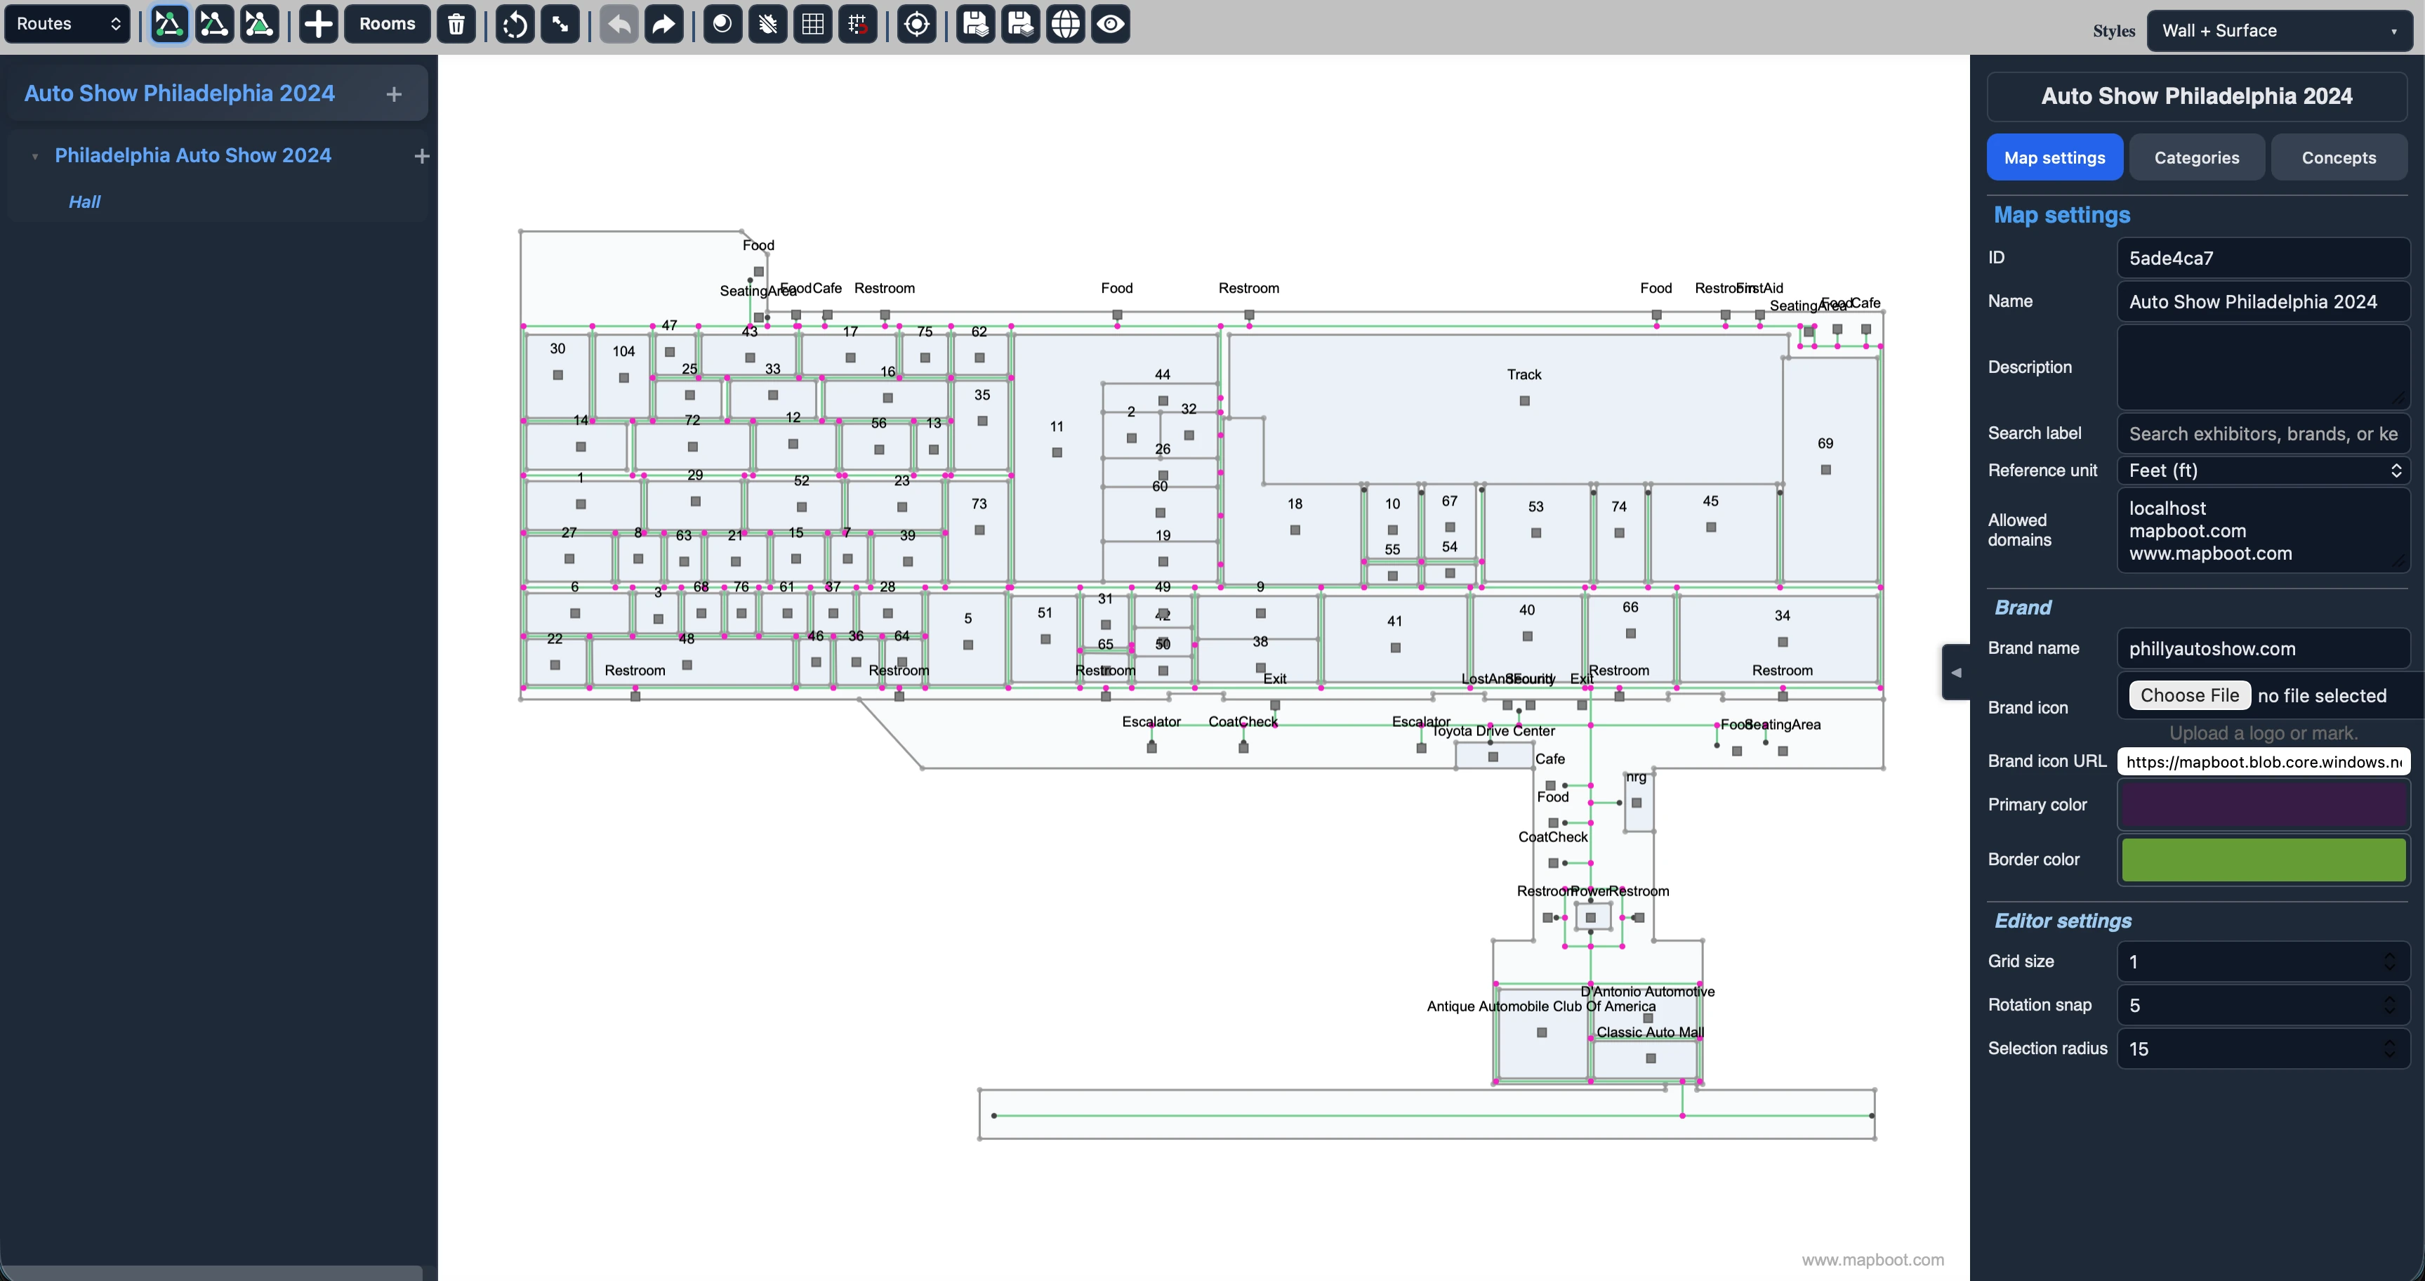Select the vertex selection mode tool
The height and width of the screenshot is (1281, 2425).
click(x=169, y=24)
